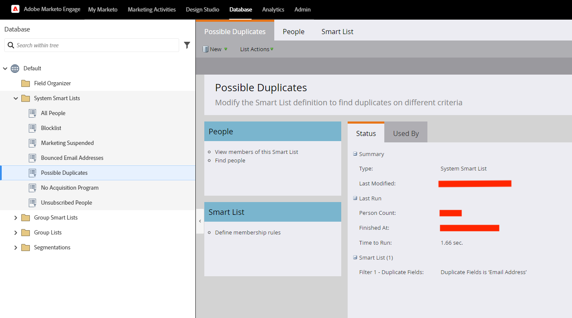Click the 'Duplicate Fields is Email Address' text
The image size is (572, 318).
[484, 272]
